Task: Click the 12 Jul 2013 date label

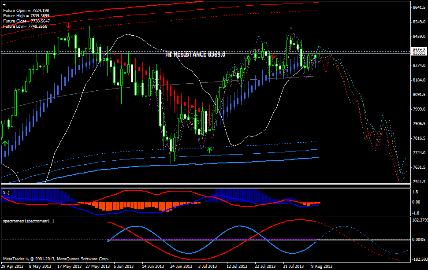Action: point(237,266)
